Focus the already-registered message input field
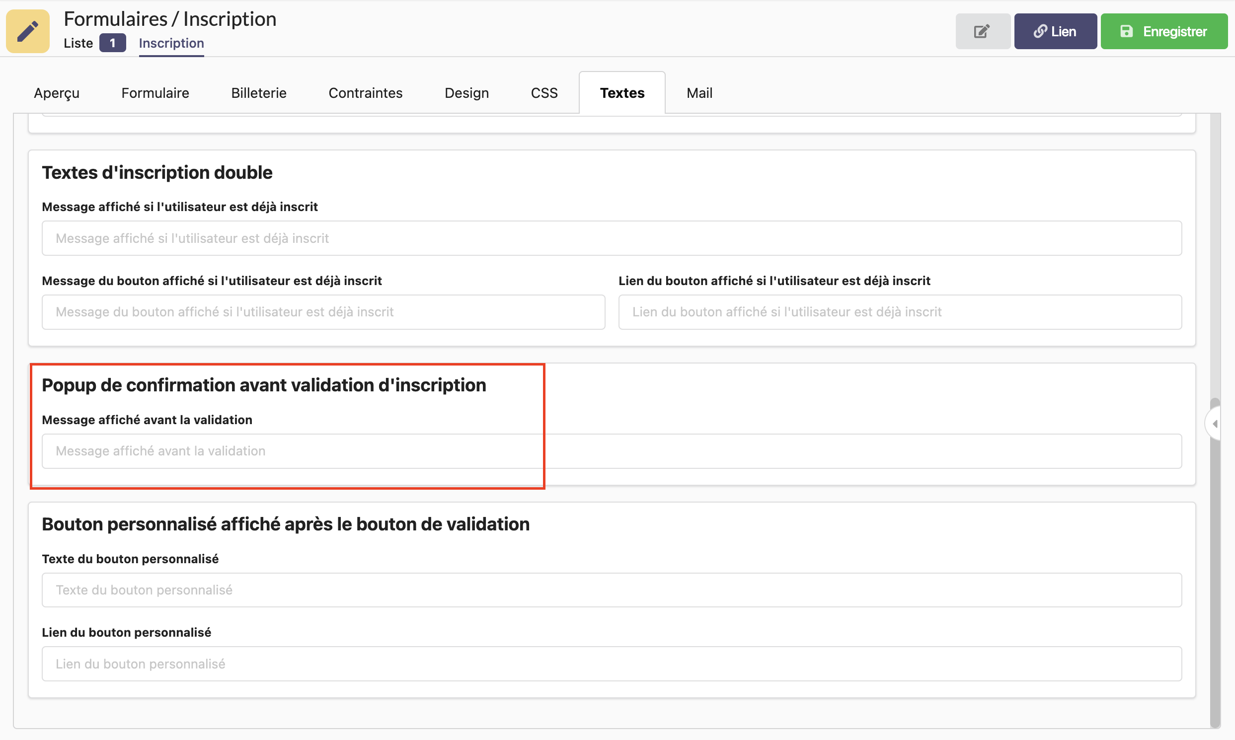 click(611, 238)
